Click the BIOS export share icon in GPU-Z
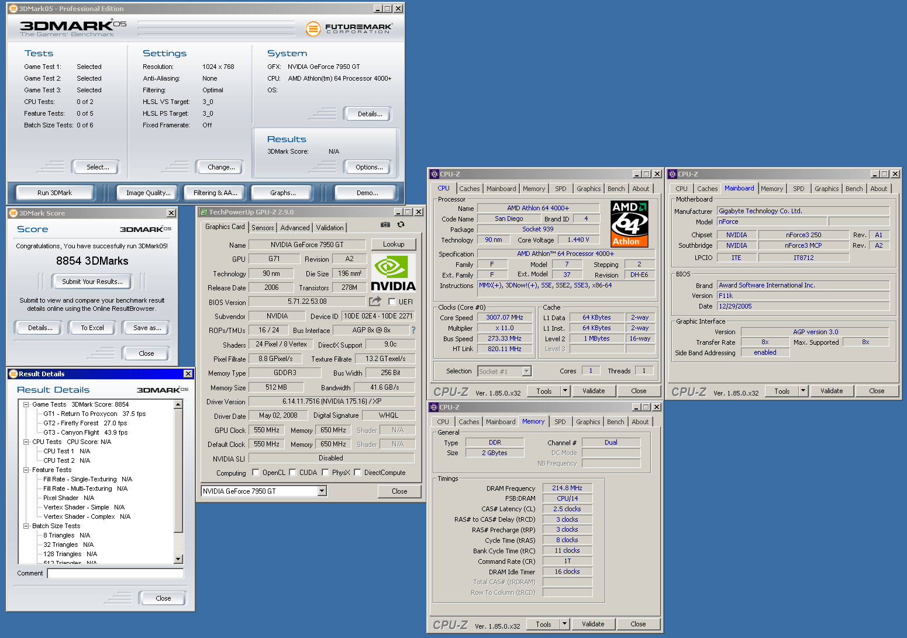 [375, 301]
